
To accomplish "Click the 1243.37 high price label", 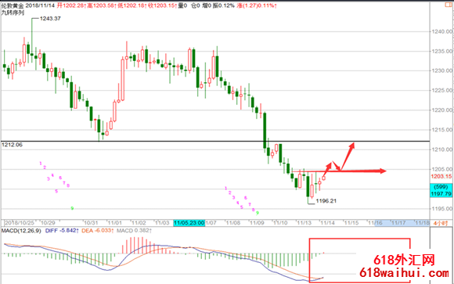I will coord(50,19).
